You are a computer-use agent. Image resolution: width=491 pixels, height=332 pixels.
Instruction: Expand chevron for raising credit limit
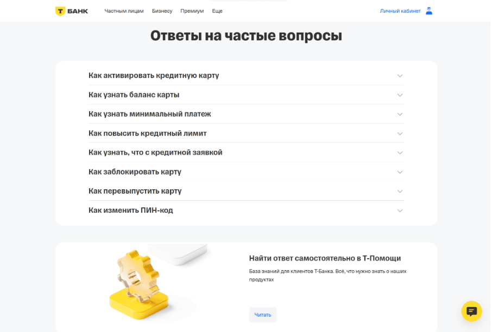coord(400,133)
